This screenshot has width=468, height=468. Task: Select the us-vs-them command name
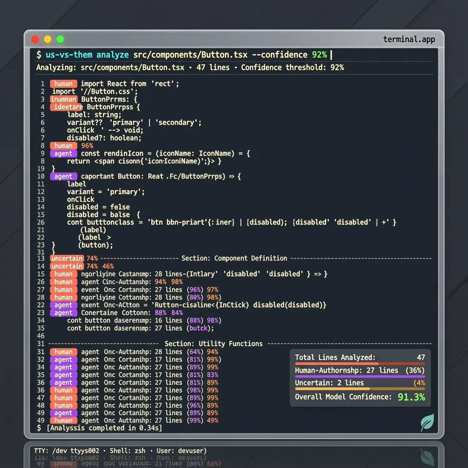69,55
